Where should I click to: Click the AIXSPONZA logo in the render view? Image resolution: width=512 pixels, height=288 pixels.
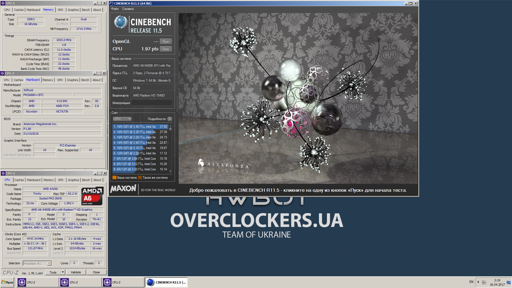point(223,164)
